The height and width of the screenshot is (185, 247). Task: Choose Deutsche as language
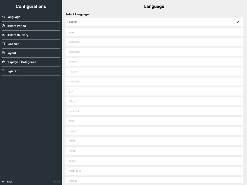click(x=154, y=52)
